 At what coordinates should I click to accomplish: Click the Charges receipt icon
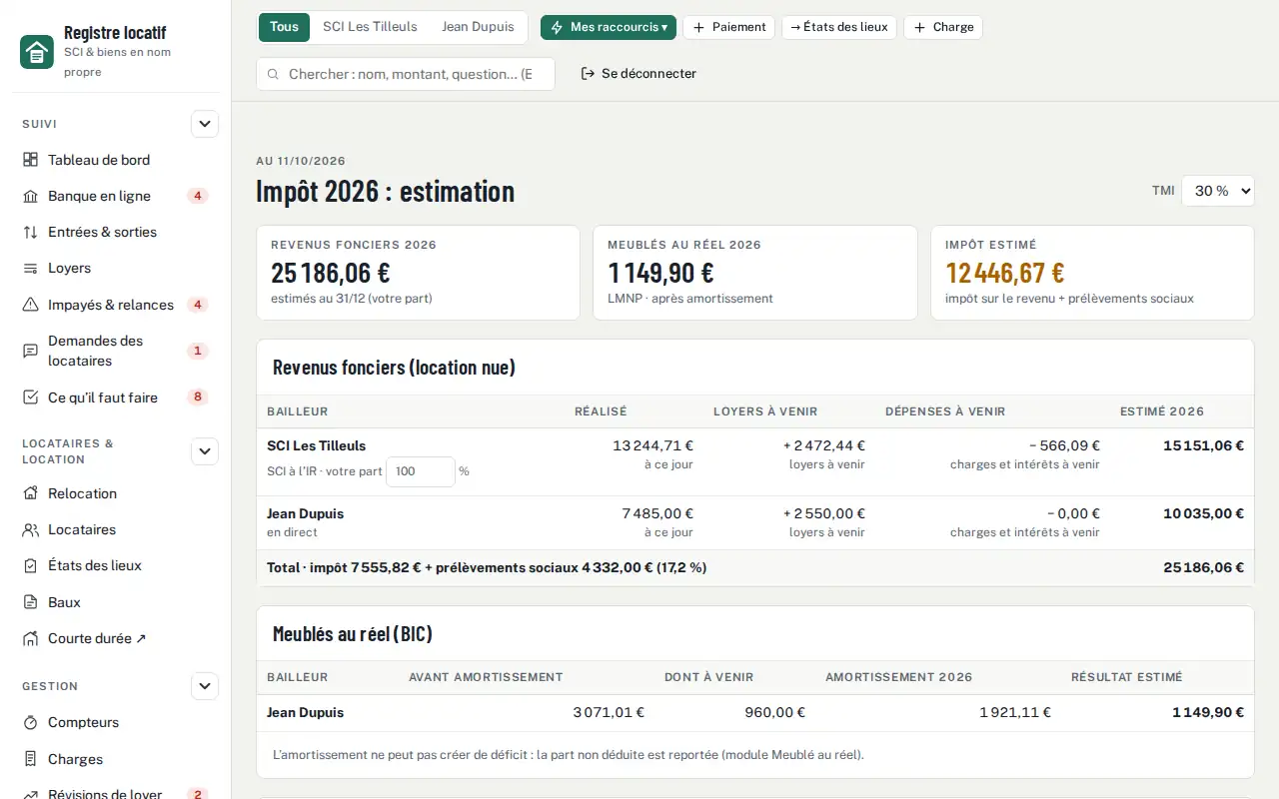point(30,759)
